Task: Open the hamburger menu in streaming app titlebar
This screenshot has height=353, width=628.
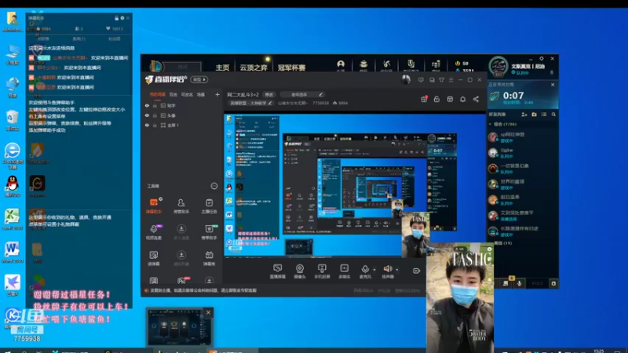Action: pos(451,80)
